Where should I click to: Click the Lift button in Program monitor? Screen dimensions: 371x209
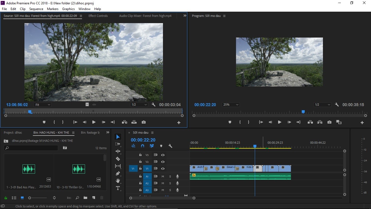pyautogui.click(x=310, y=122)
